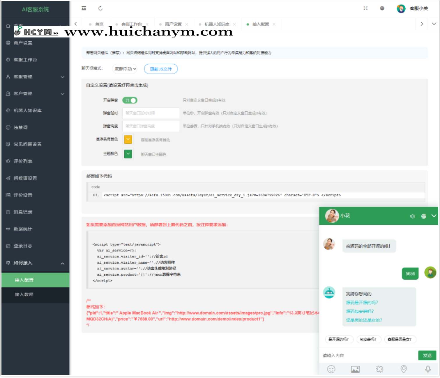Mute chat sound with the speaker icon
Screen dimensions: 440x378
[x=412, y=216]
